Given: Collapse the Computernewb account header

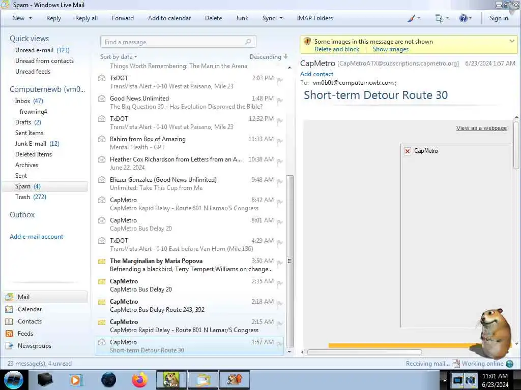Looking at the screenshot, I should coord(47,89).
